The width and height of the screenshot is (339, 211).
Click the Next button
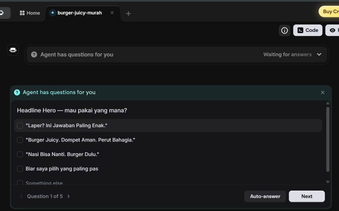pos(307,196)
